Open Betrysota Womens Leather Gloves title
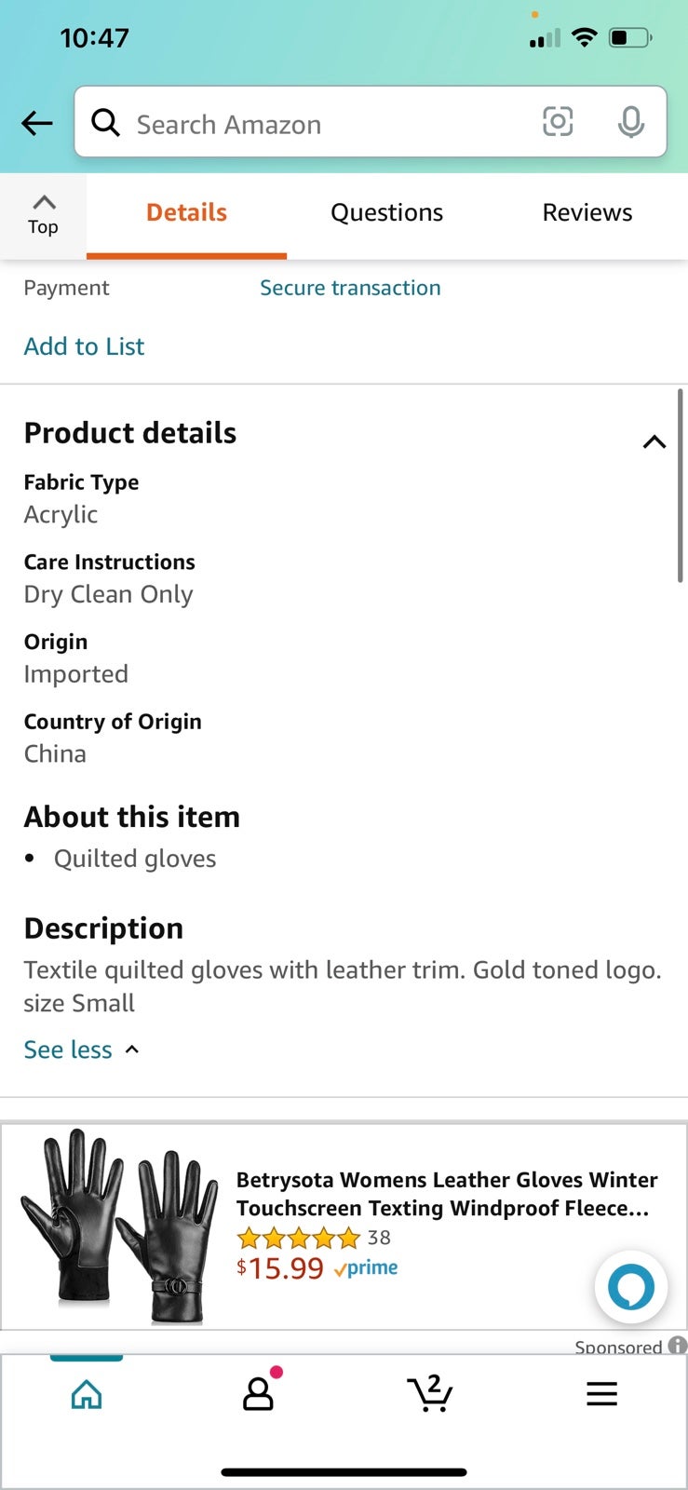The image size is (688, 1490). click(447, 1194)
